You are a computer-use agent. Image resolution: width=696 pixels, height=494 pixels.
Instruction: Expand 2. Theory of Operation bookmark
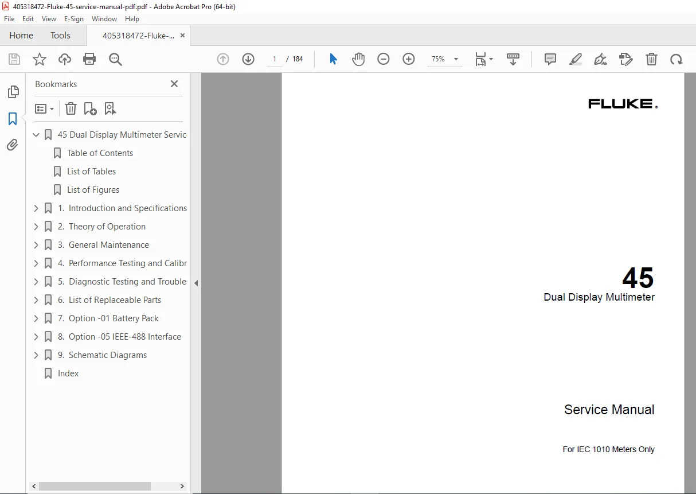pos(36,227)
